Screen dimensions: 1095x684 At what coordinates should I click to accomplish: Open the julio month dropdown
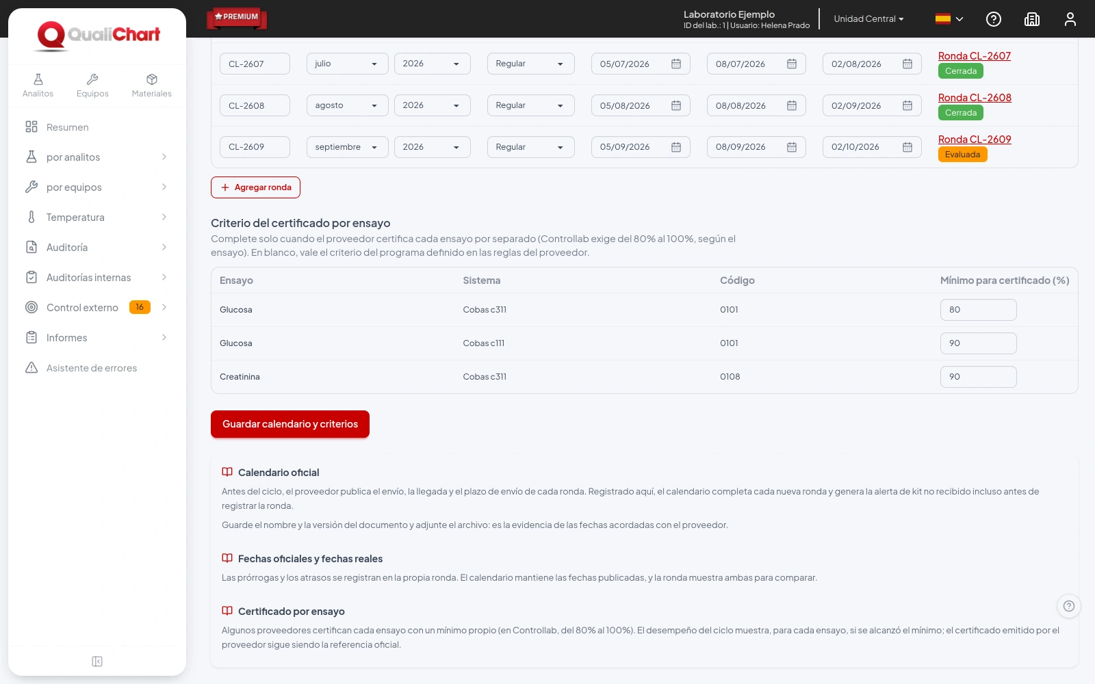click(348, 64)
